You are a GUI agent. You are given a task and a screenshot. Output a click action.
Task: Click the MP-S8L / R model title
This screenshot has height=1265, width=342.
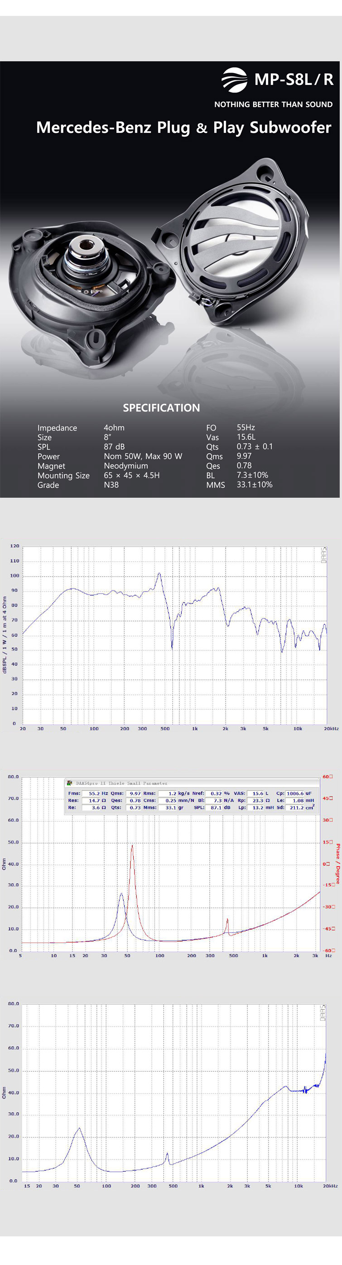(x=294, y=79)
